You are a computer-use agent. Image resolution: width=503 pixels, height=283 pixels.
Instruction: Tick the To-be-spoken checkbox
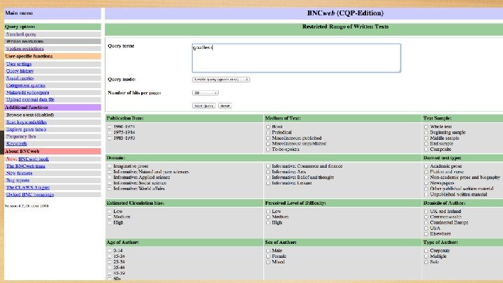268,150
